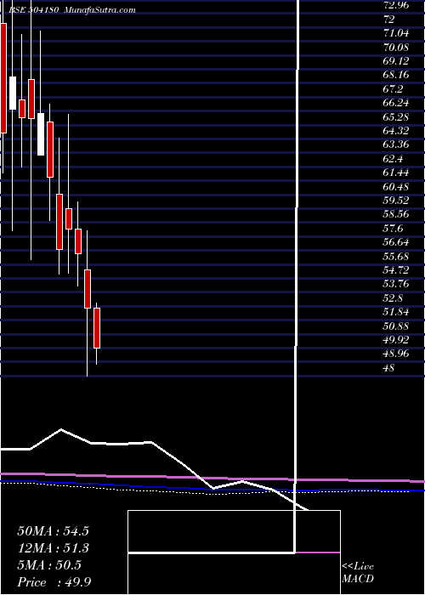The image size is (425, 595).
Task: Click the peak of the white indicator line
Action: coord(60,429)
